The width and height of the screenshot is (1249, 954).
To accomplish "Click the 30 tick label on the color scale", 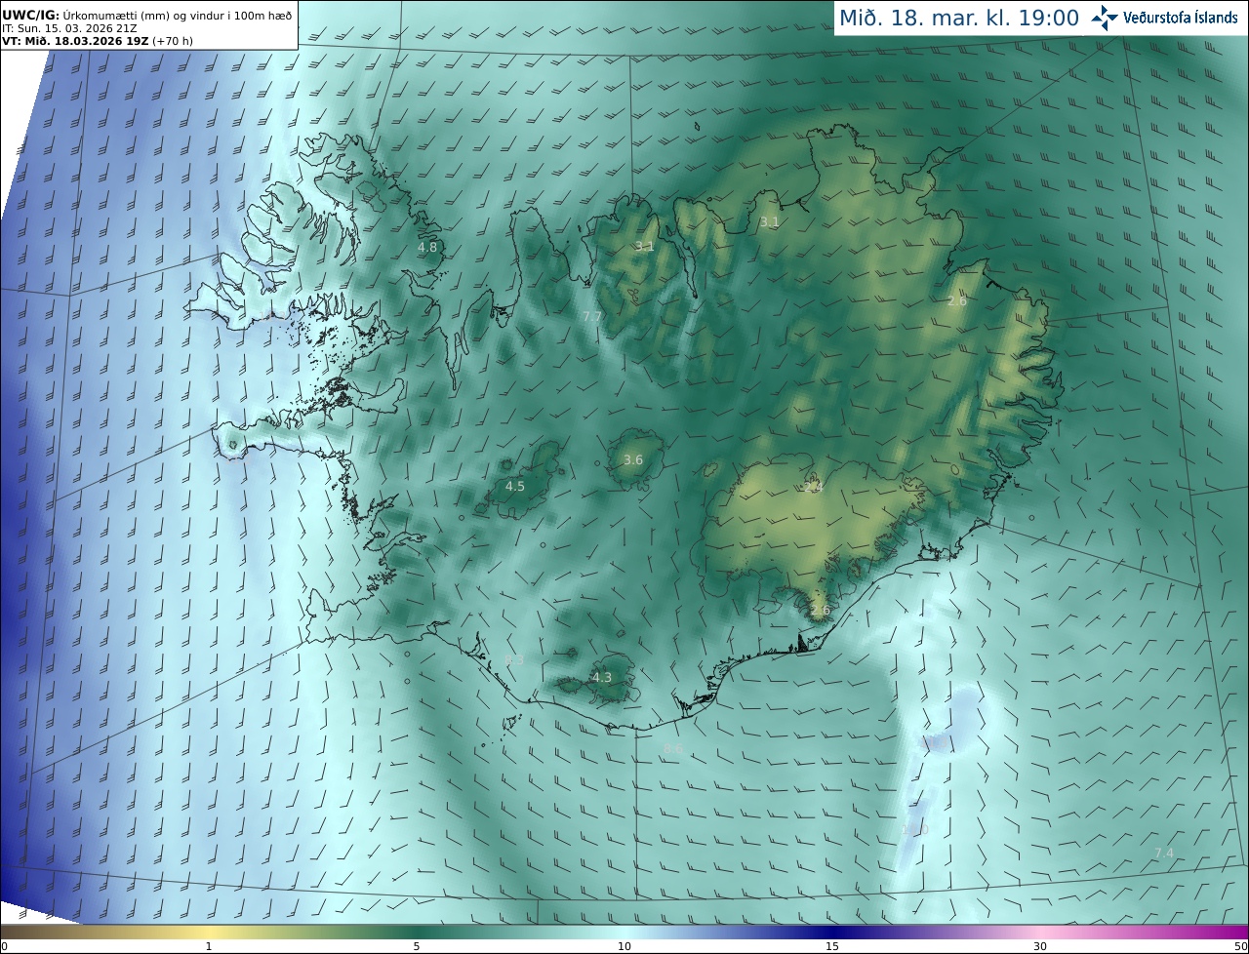I will pos(1040,946).
